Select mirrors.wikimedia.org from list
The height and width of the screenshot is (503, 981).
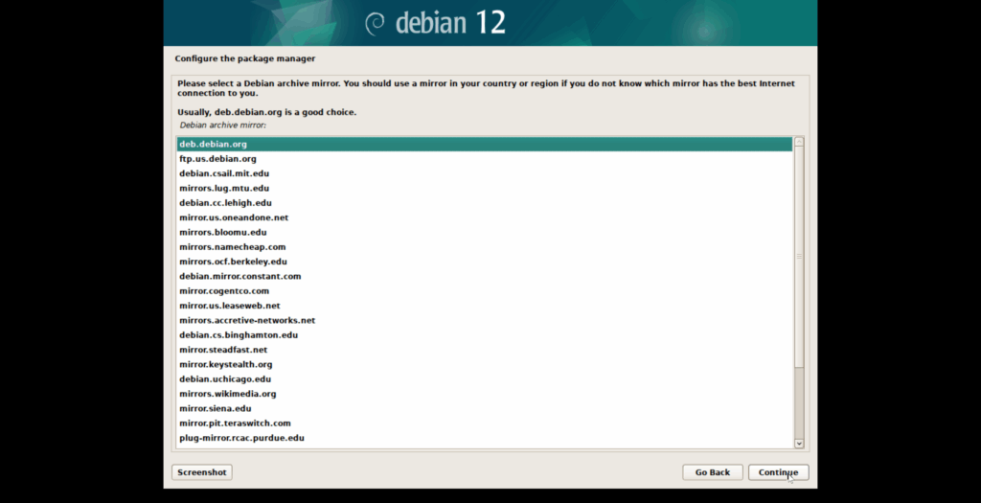(227, 394)
